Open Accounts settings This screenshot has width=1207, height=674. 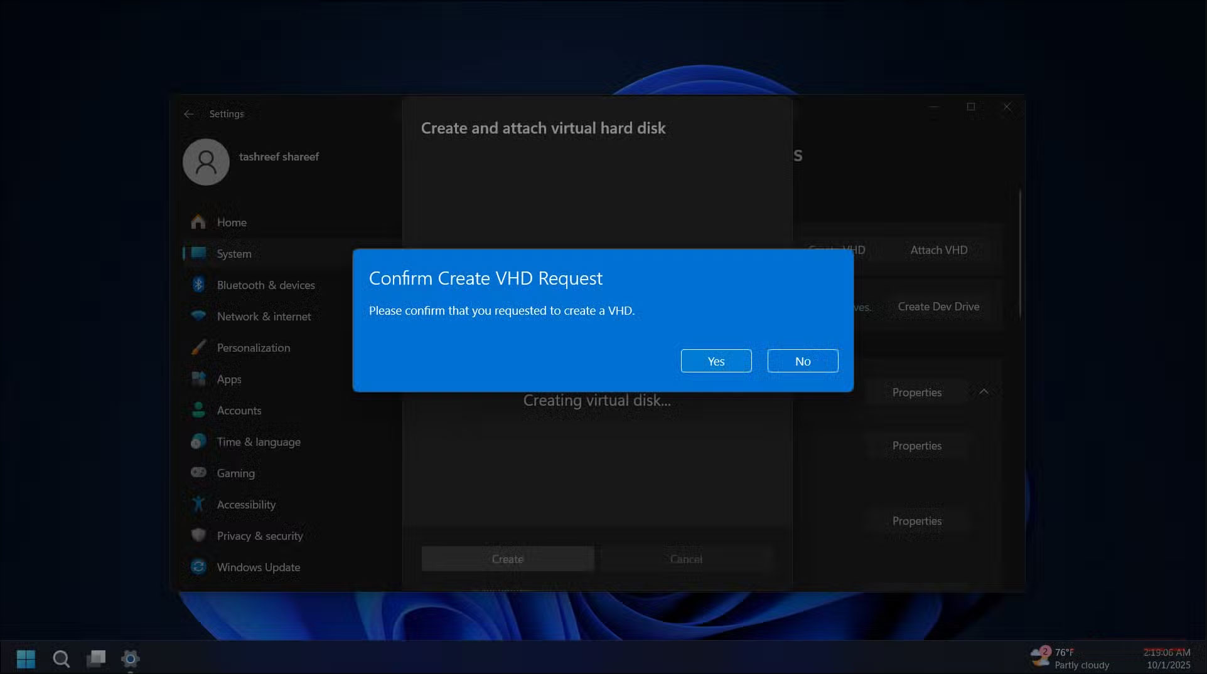point(239,410)
